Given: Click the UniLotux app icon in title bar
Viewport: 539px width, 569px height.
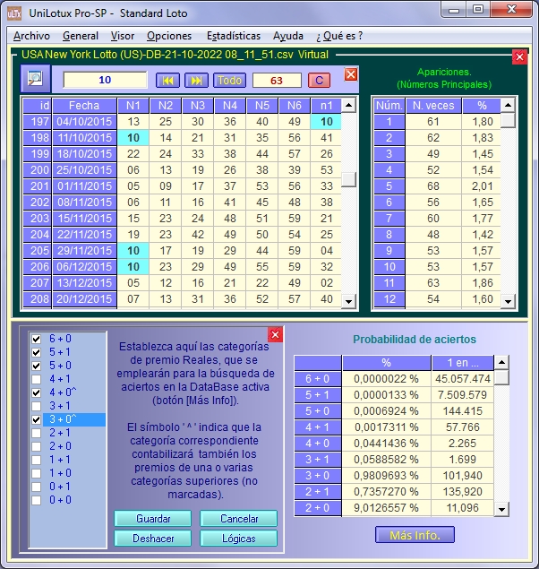Looking at the screenshot, I should 13,11.
